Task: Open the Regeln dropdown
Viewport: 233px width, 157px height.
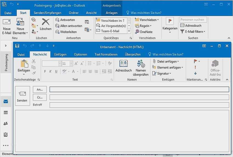Action: pos(143,26)
